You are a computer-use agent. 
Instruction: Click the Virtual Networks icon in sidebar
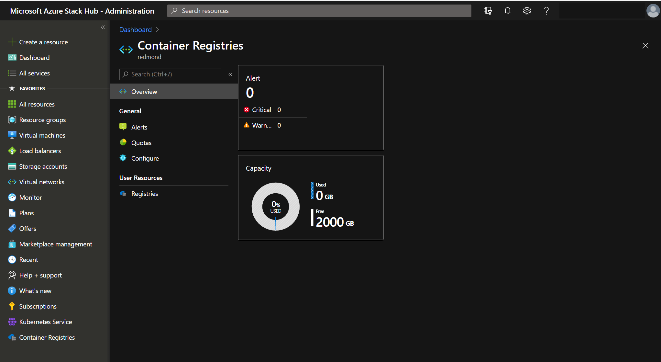click(12, 181)
